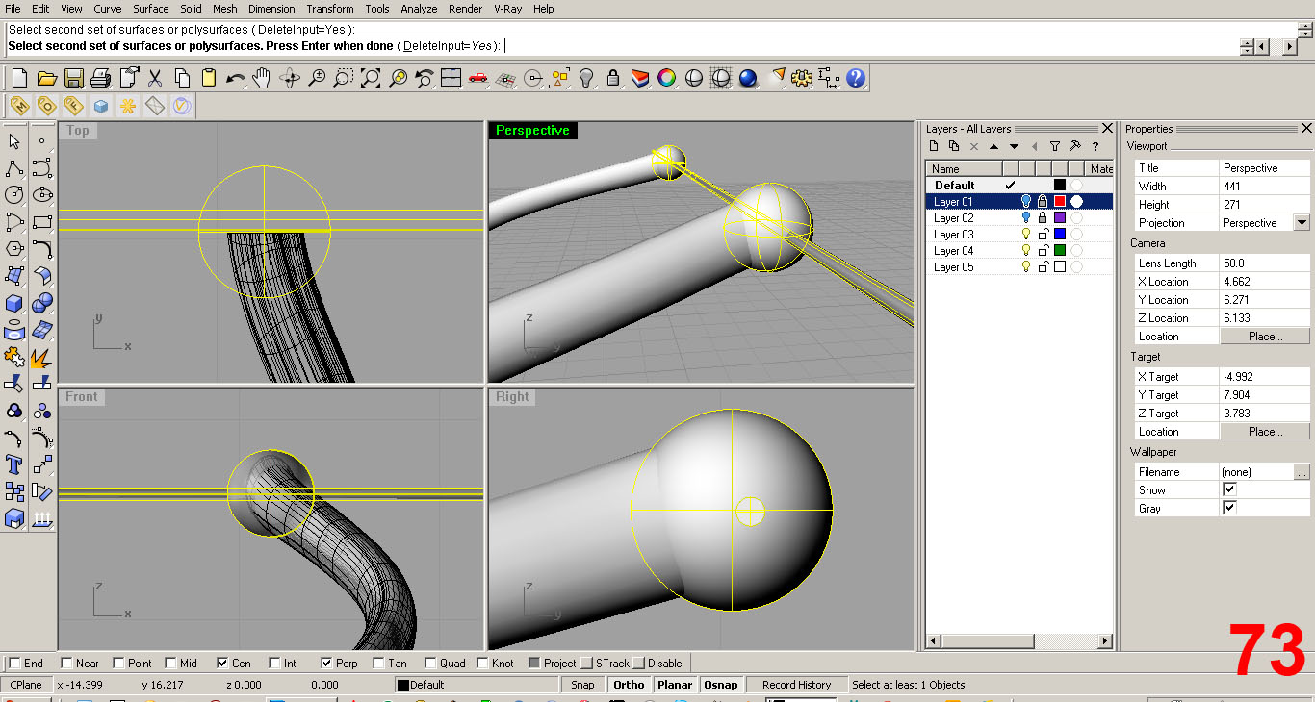Click the Hide objects lightbulb icon
This screenshot has width=1315, height=702.
click(x=585, y=78)
